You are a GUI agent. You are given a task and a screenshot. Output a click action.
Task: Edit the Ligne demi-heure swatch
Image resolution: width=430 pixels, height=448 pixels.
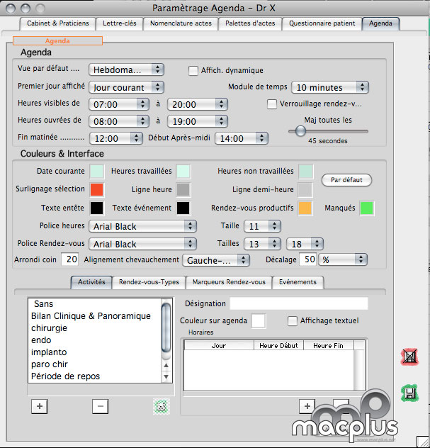click(x=305, y=190)
